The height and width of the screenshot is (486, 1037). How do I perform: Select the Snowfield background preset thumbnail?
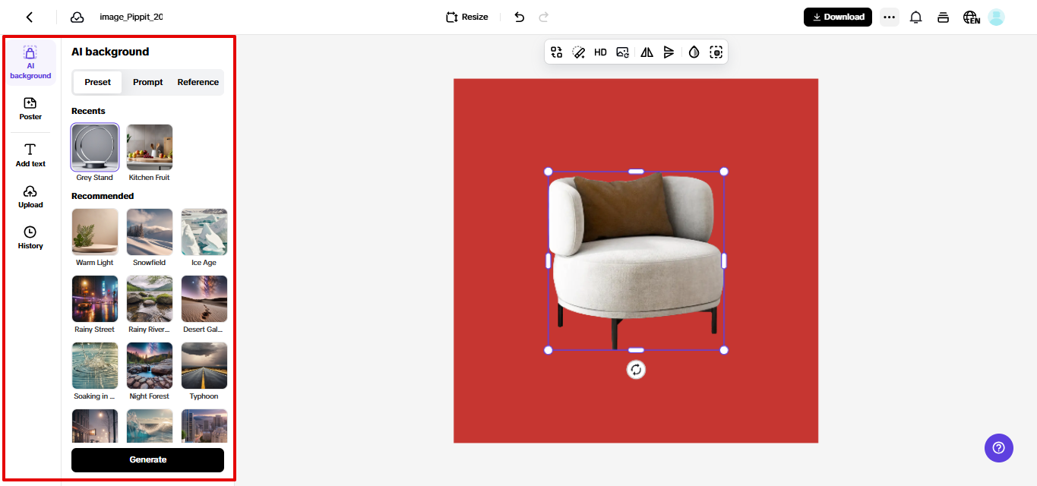(149, 231)
